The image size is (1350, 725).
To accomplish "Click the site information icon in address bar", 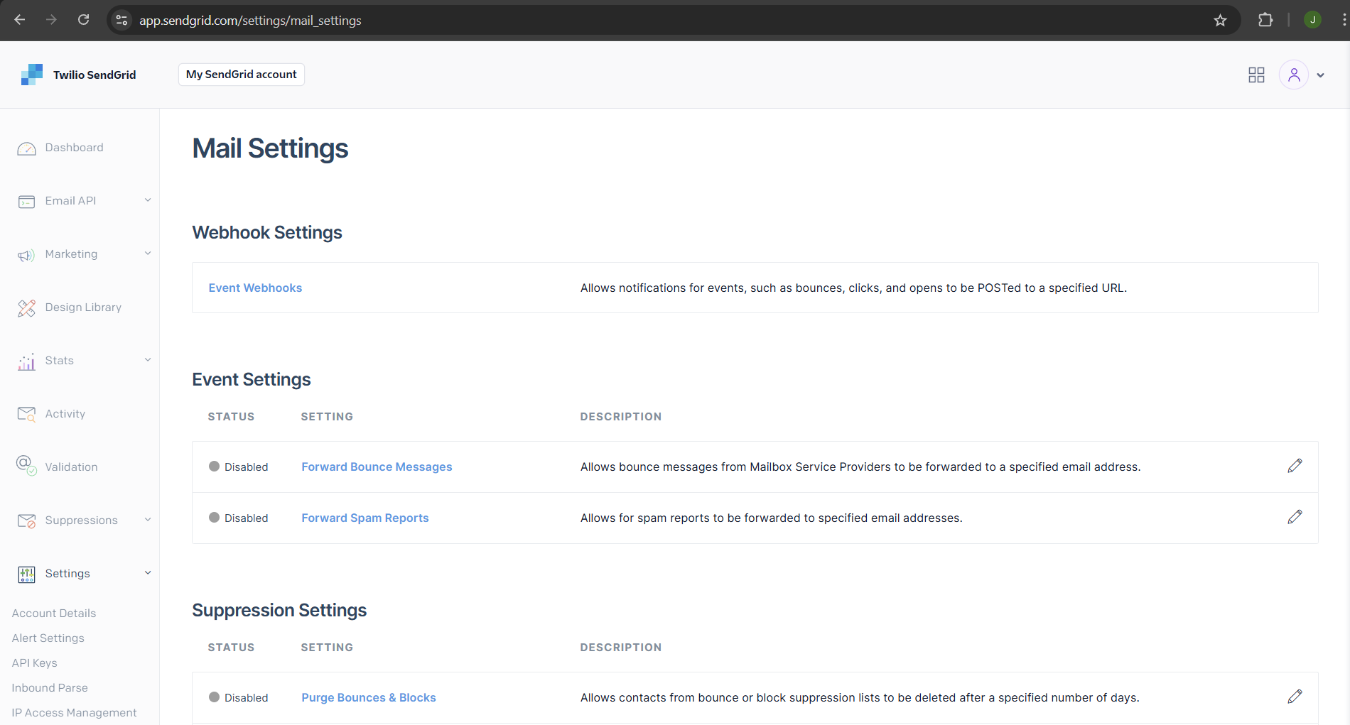I will tap(122, 20).
